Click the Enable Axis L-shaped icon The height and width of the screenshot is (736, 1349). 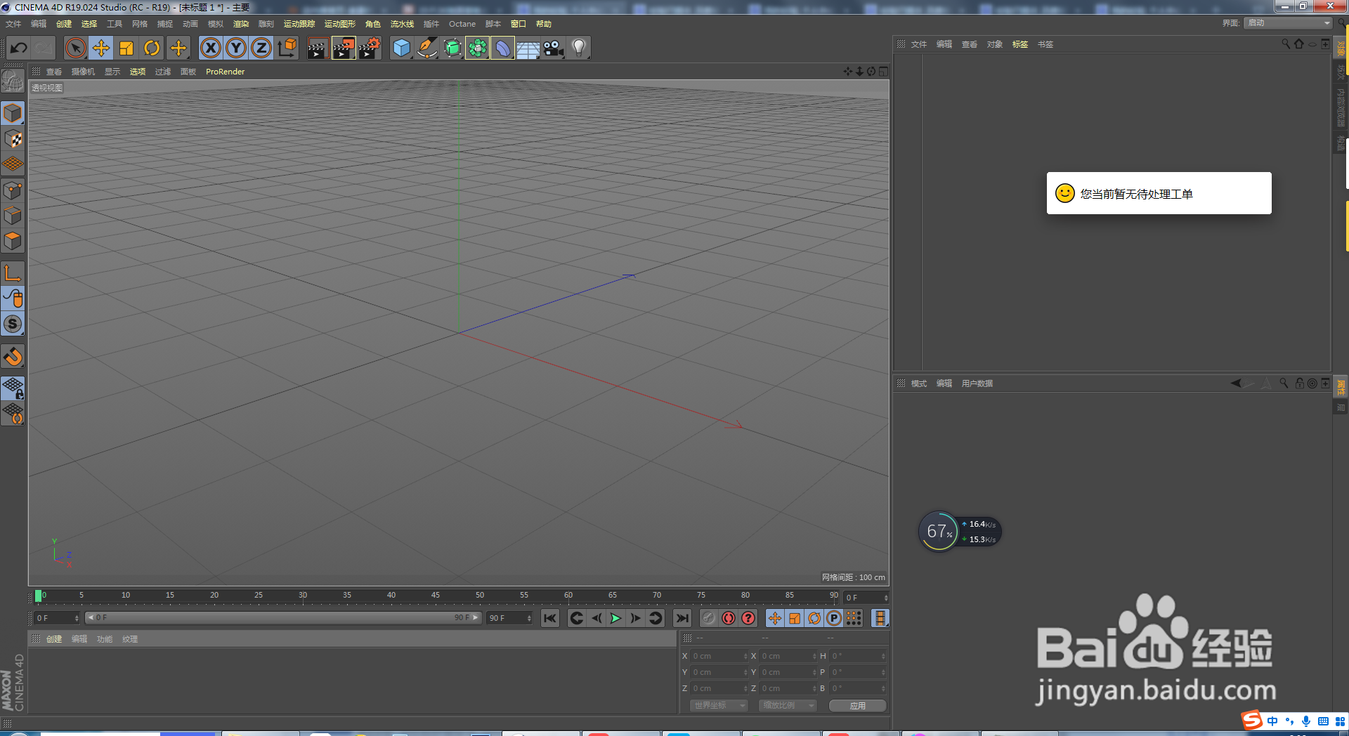[13, 272]
